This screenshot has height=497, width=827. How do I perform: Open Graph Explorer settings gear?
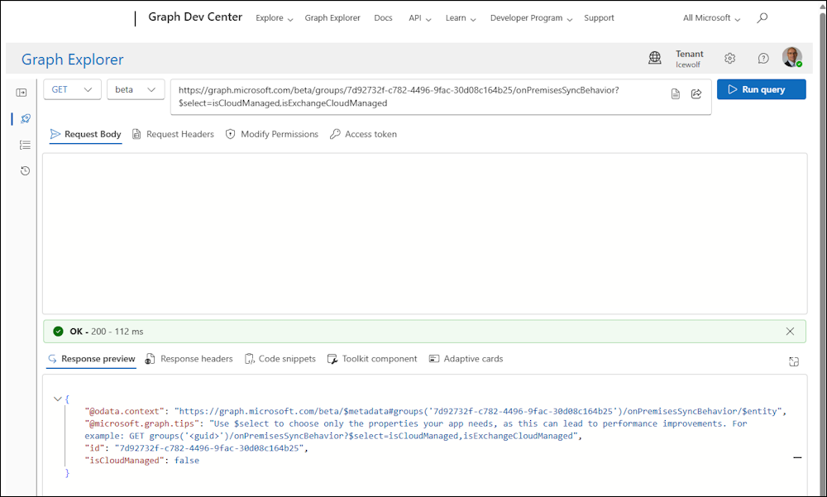[729, 58]
